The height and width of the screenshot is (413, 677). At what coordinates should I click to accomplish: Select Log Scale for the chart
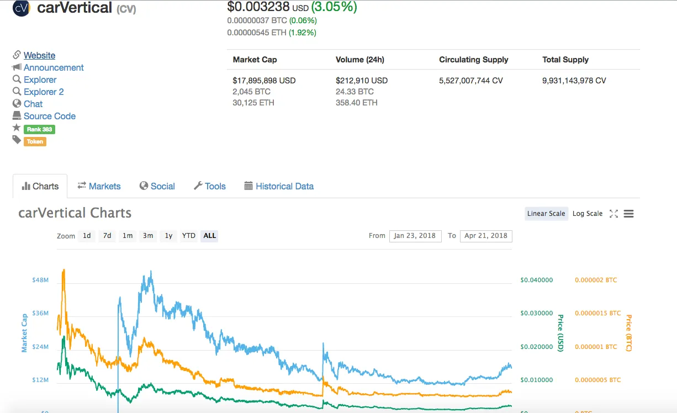[588, 214]
